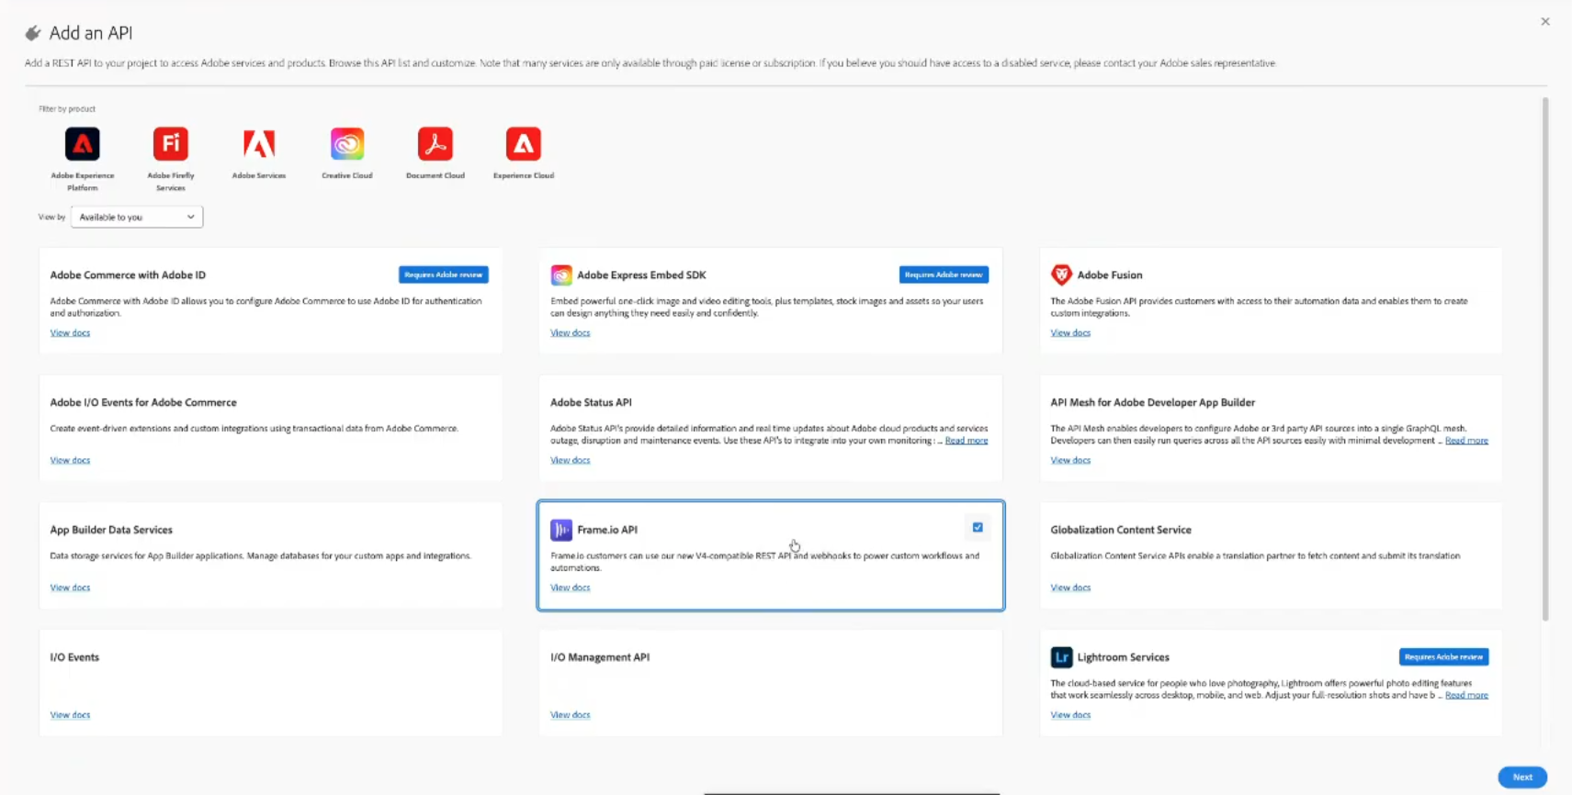Open View docs for Adobe I/O Events for Commerce
The width and height of the screenshot is (1572, 795).
[70, 461]
